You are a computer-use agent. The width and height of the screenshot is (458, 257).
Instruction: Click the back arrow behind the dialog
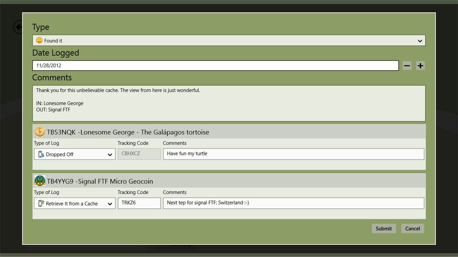click(x=18, y=27)
